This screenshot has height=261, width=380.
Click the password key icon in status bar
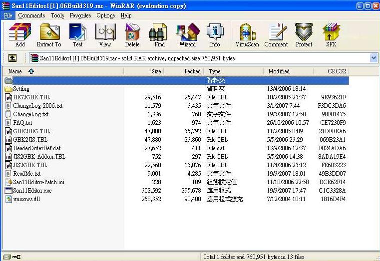pos(16,257)
